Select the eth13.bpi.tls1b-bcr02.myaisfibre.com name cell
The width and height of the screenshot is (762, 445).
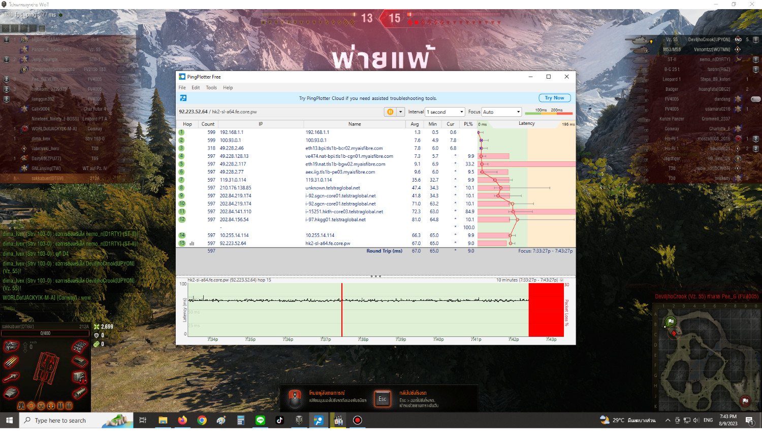(344, 148)
